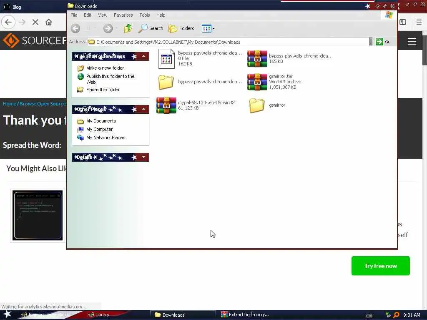Viewport: 427px width, 320px height.
Task: Open browser hamburger menu icon
Action: [419, 22]
